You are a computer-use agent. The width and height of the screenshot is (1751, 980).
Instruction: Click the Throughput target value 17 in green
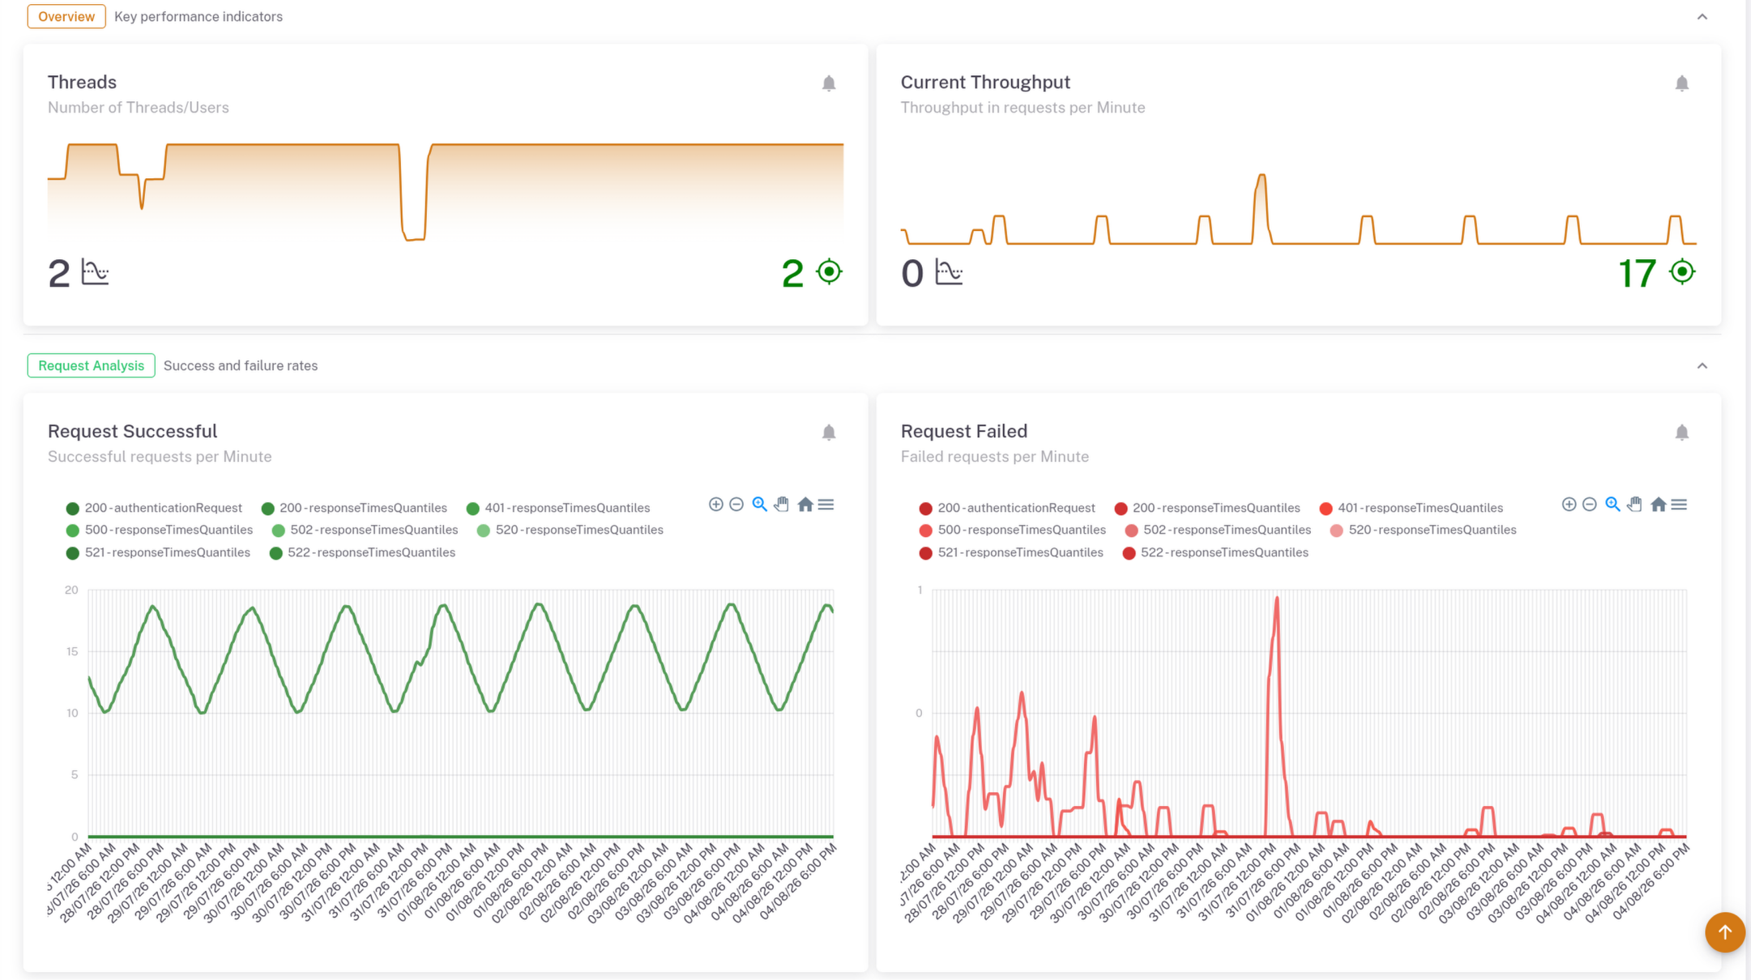1637,273
